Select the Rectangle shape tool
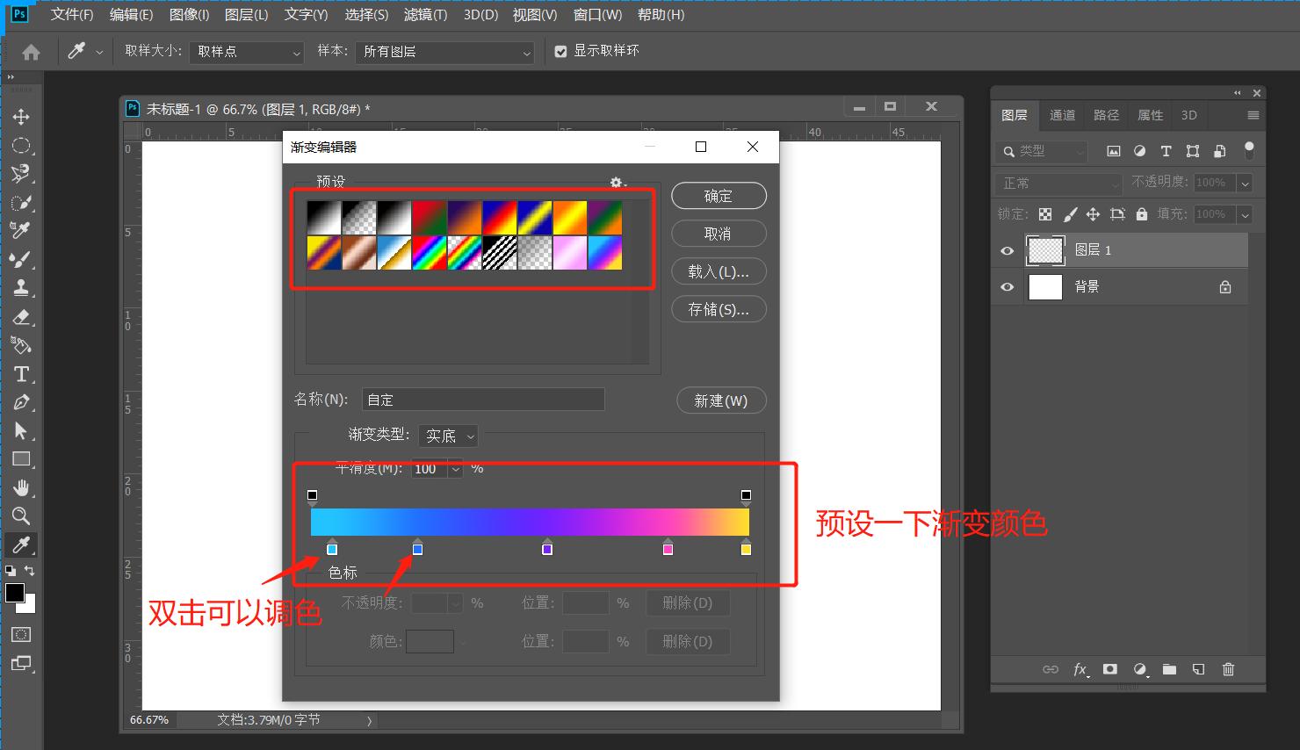This screenshot has height=750, width=1300. click(x=21, y=459)
